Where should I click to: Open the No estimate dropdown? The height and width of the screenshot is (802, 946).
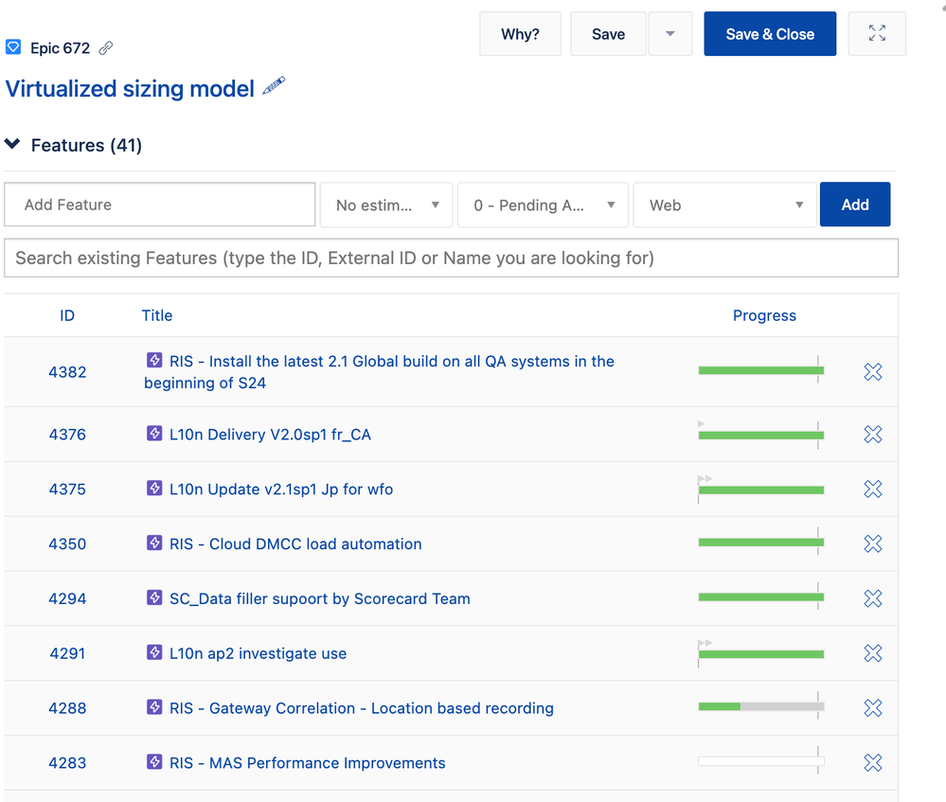click(386, 205)
